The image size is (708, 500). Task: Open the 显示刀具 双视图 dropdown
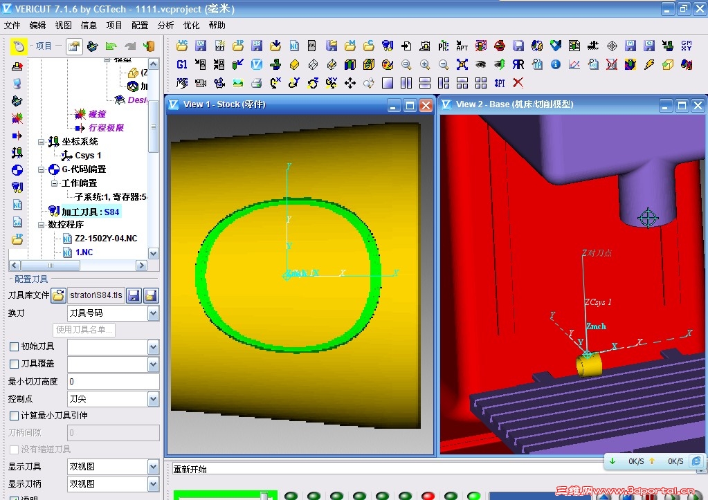click(153, 467)
